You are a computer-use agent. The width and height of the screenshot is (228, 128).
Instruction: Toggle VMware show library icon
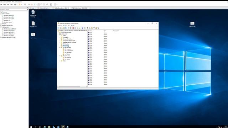(38, 5)
